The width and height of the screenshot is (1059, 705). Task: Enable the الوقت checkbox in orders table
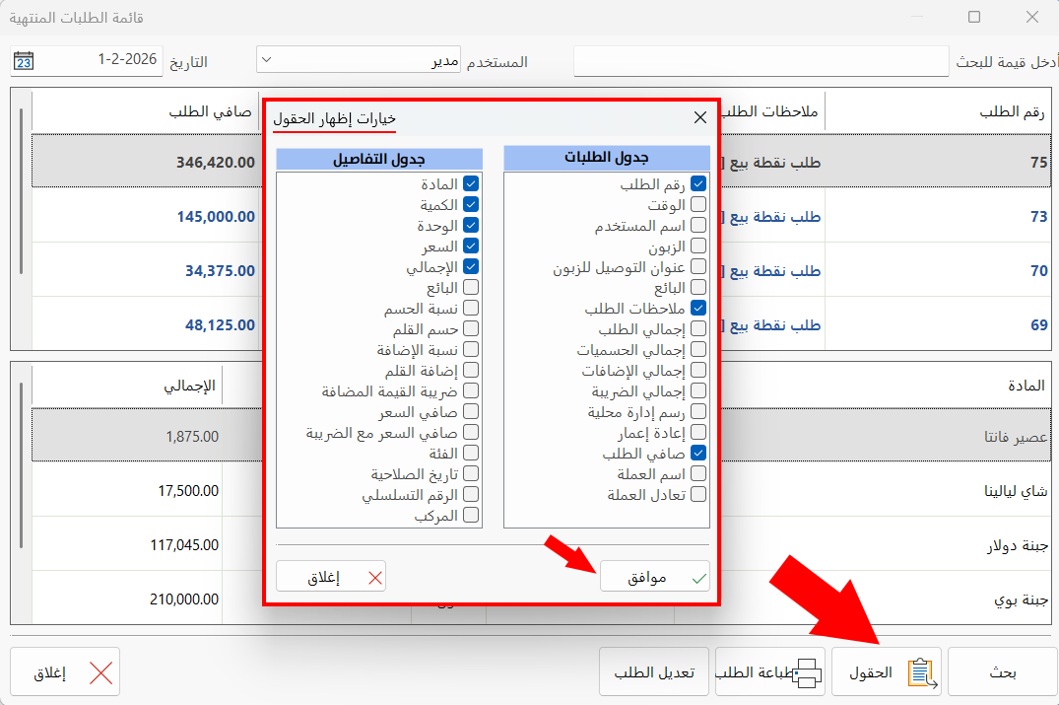(x=697, y=204)
